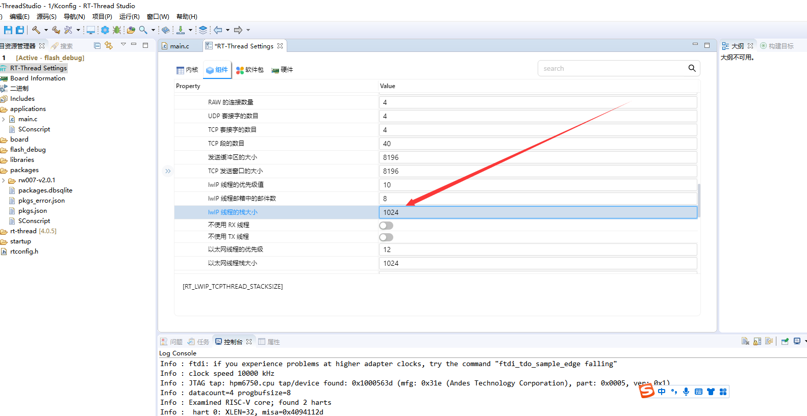This screenshot has width=807, height=416.
Task: Open build hammer dropdown arrow
Action: point(46,30)
